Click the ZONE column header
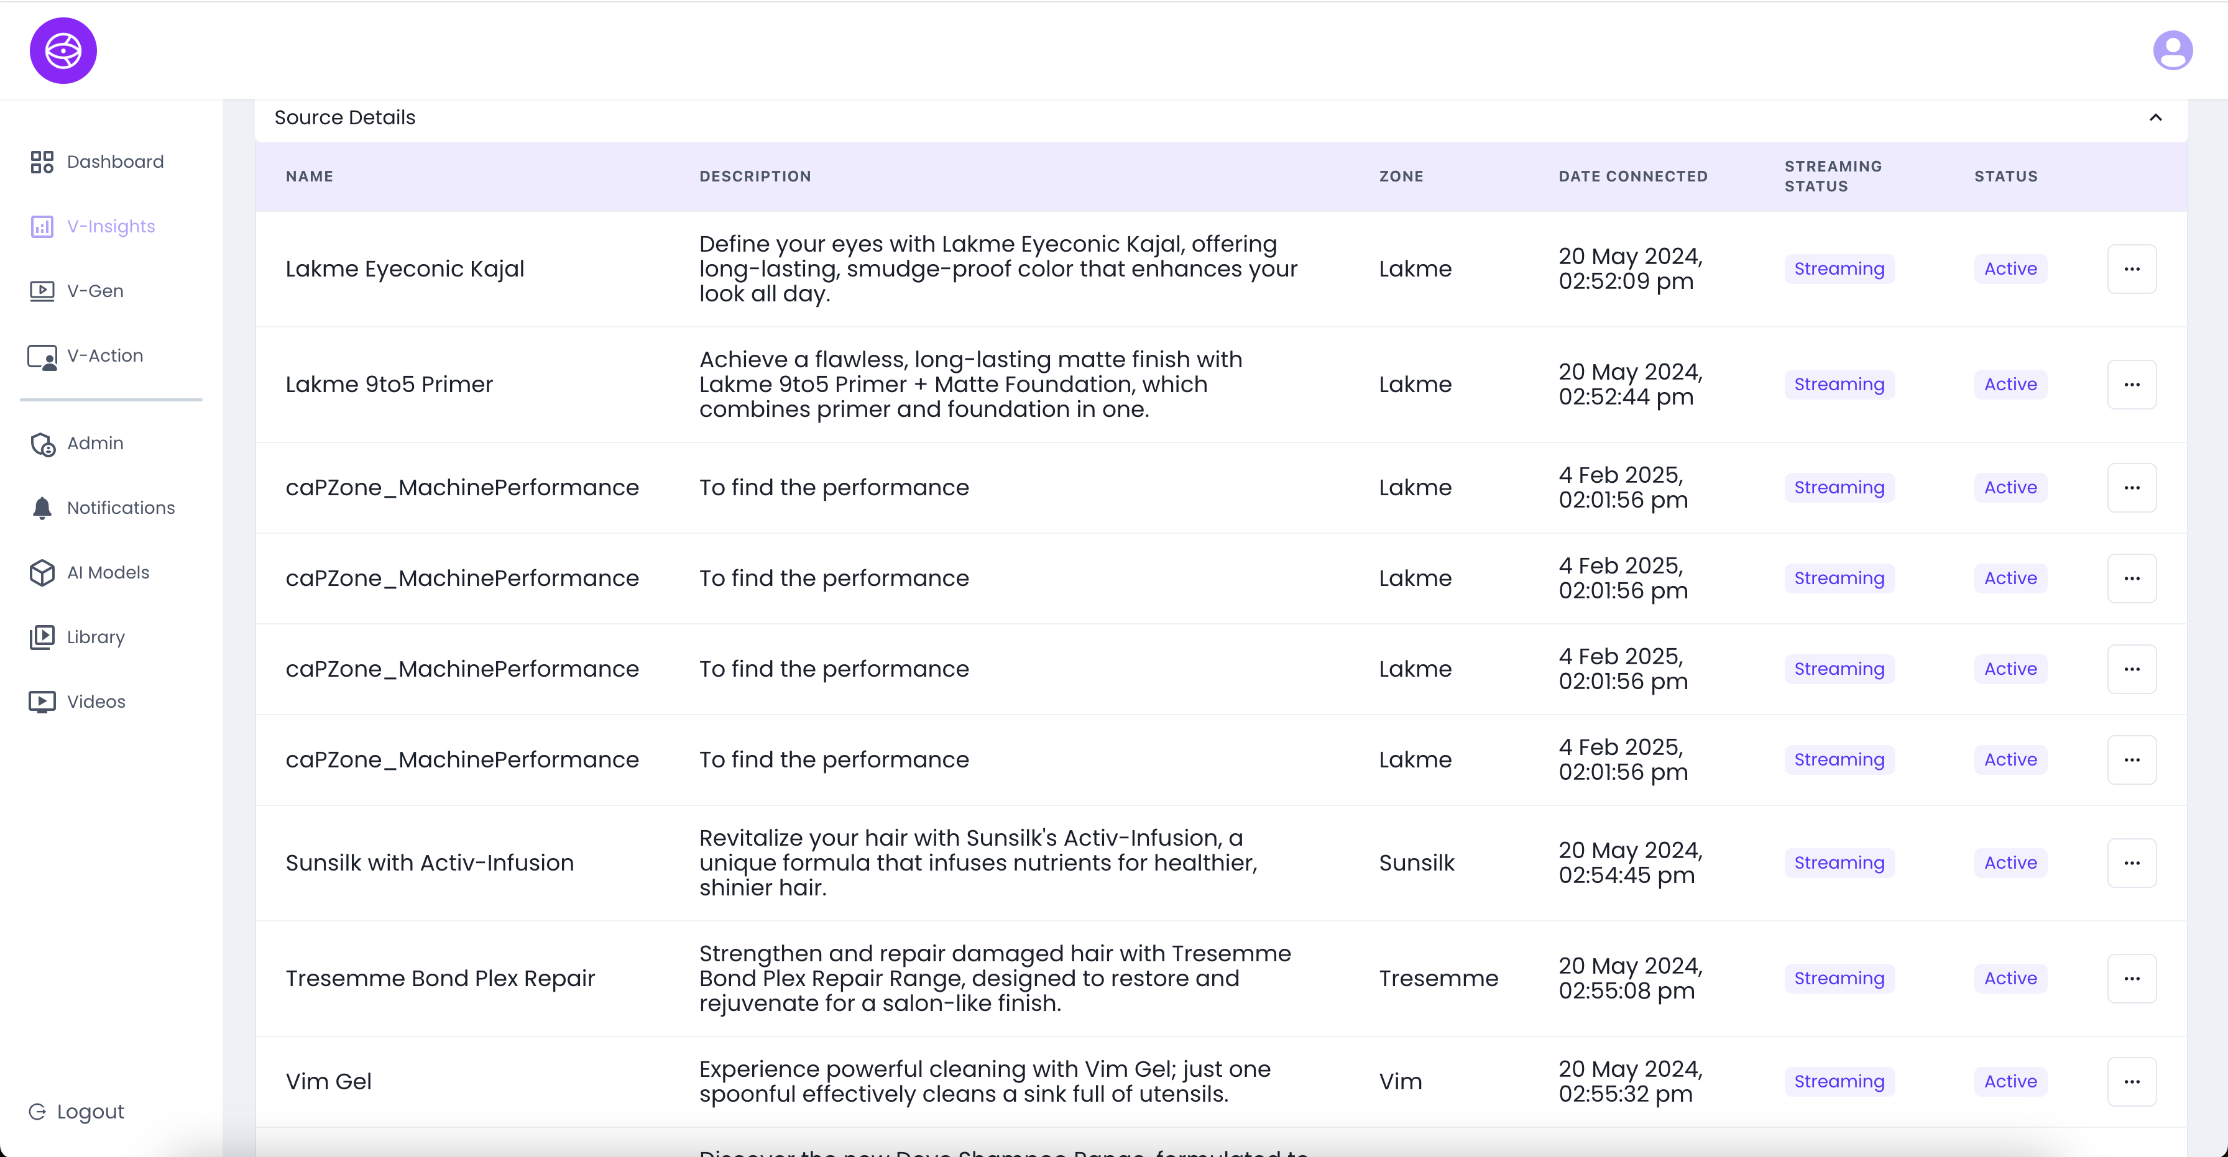Viewport: 2228px width, 1157px height. tap(1401, 176)
